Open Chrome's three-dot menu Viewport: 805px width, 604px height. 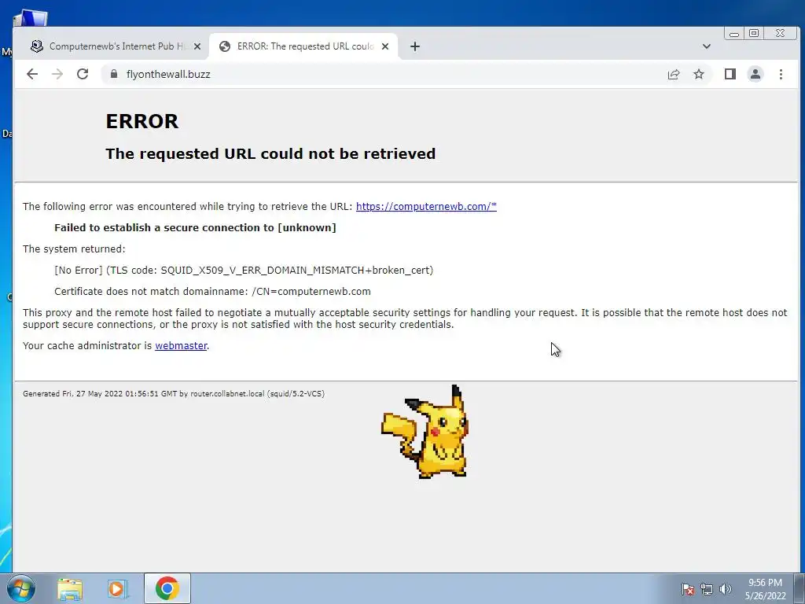(x=781, y=74)
